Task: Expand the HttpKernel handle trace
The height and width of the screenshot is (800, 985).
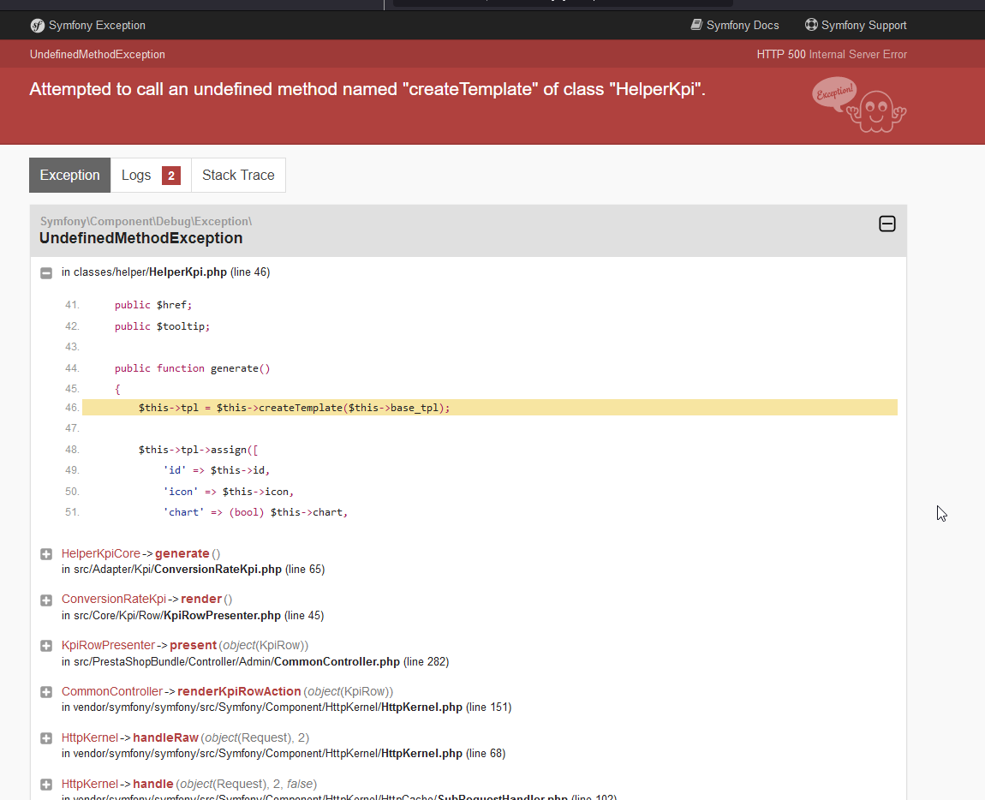Action: coord(46,785)
